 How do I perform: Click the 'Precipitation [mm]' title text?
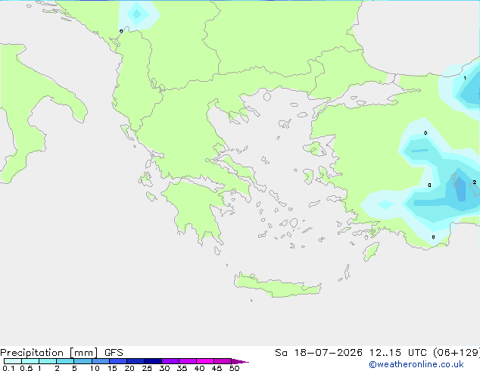point(49,353)
